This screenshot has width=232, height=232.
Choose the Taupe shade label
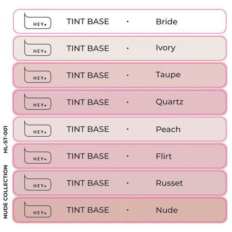pos(168,75)
